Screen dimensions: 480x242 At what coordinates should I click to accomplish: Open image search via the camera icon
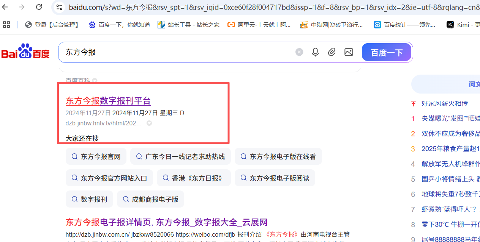(x=349, y=52)
